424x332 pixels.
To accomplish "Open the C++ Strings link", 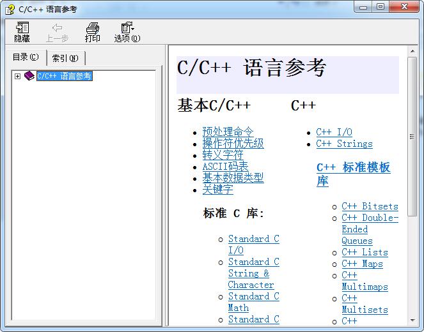I will [344, 144].
